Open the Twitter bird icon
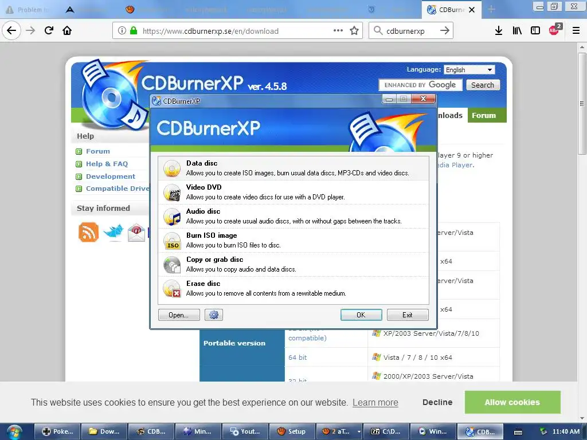This screenshot has height=440, width=587. click(x=113, y=233)
